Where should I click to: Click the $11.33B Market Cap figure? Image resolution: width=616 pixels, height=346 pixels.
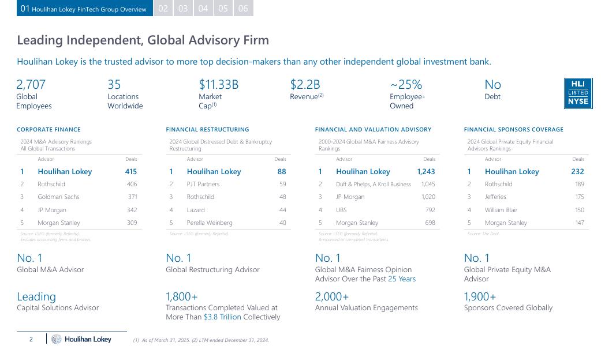coord(218,85)
